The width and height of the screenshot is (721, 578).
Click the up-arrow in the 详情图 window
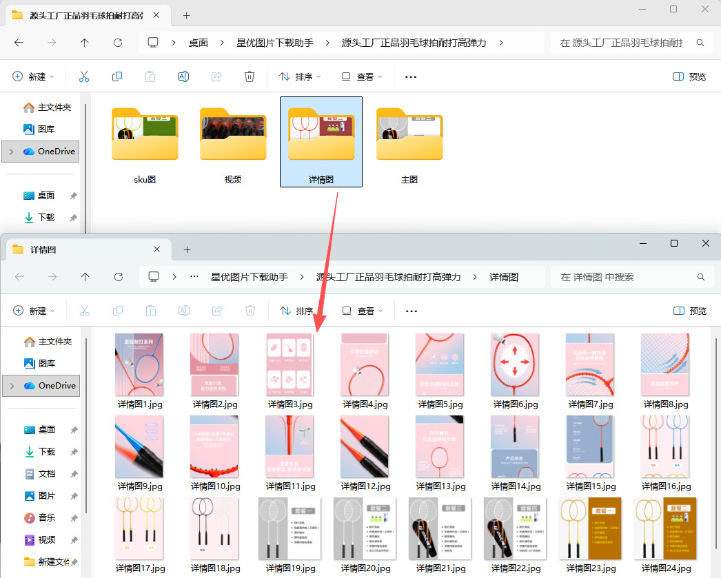coord(85,277)
